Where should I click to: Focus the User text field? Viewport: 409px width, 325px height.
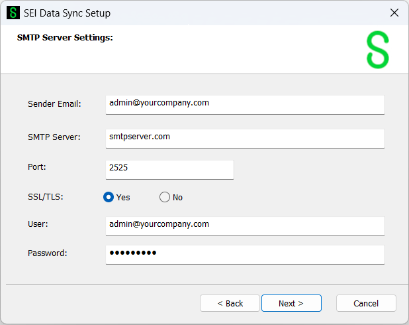245,226
